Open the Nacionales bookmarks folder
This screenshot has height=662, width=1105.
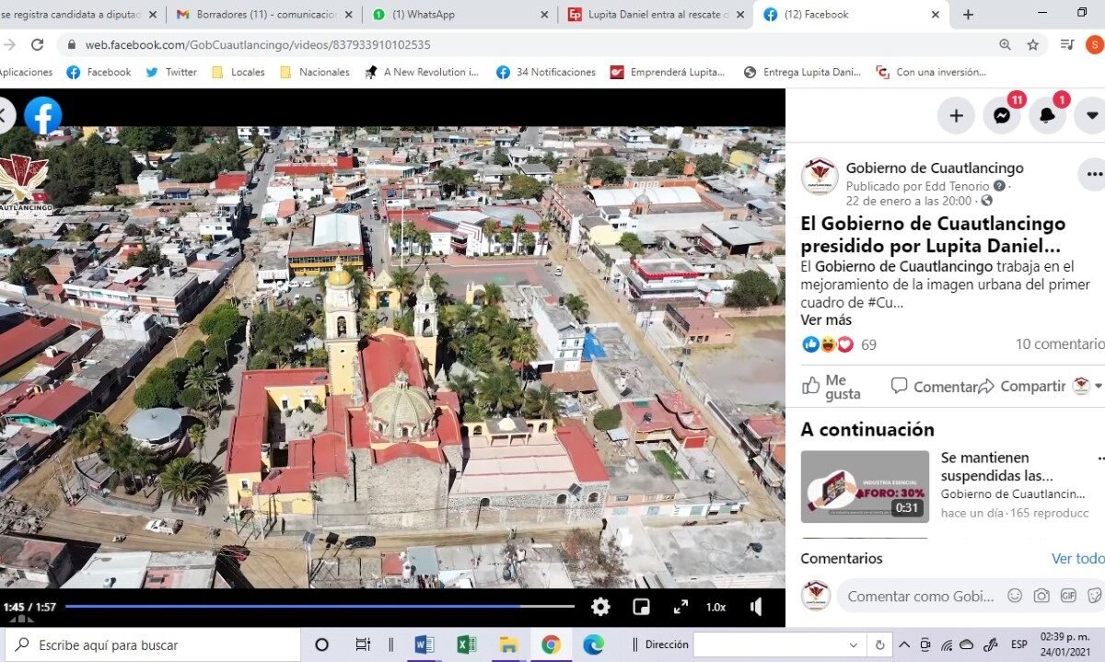[314, 72]
